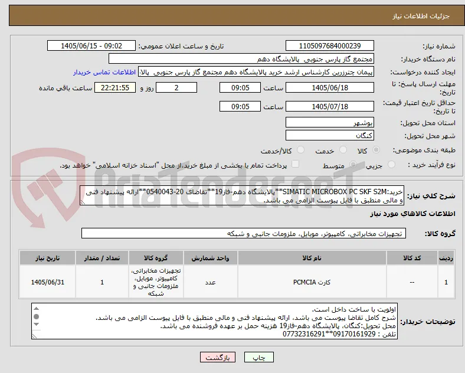
Task: Click the تعداد / مقدار column header
Action: 102,258
